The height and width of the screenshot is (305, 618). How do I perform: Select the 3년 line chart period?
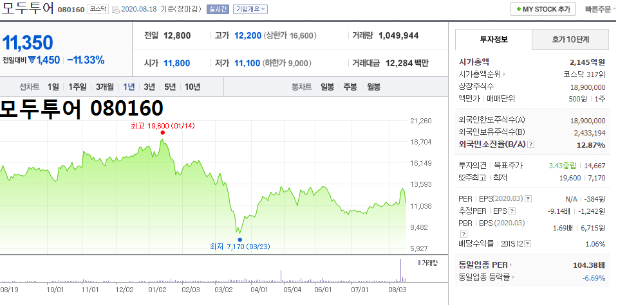click(x=149, y=87)
